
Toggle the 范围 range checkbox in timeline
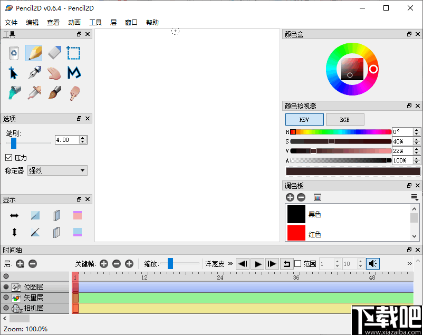(299, 264)
